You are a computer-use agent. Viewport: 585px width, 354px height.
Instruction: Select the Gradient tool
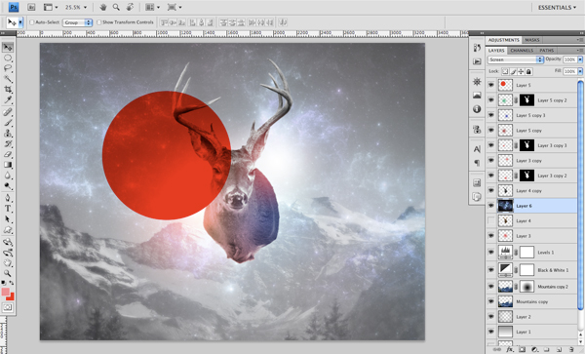point(8,165)
